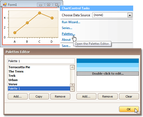
Task: Click the palette list scroll up arrow
Action: (x=72, y=67)
